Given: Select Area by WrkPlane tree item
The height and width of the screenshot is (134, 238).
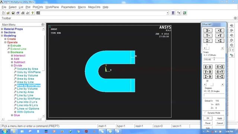Looking at the screenshot, I should click(29, 85).
